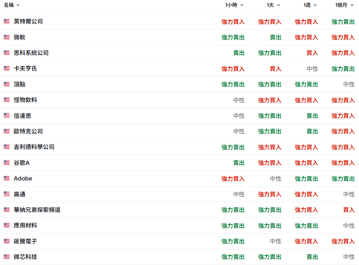Select 高通's 1個月 中性 rating
This screenshot has height=265, width=359.
[349, 194]
